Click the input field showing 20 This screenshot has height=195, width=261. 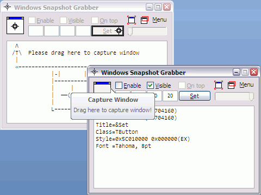click(x=170, y=96)
